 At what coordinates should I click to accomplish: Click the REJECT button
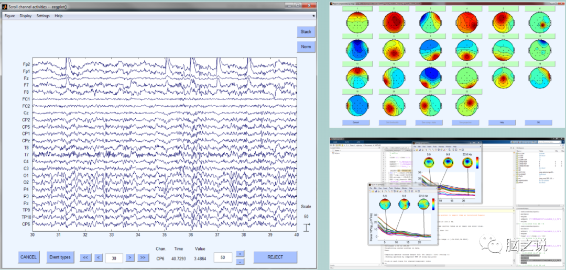(x=275, y=257)
